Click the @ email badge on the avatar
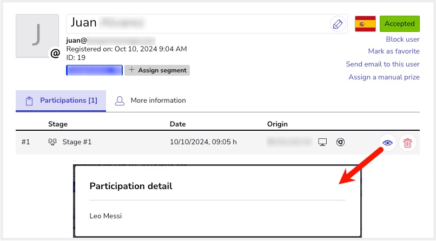 point(55,53)
